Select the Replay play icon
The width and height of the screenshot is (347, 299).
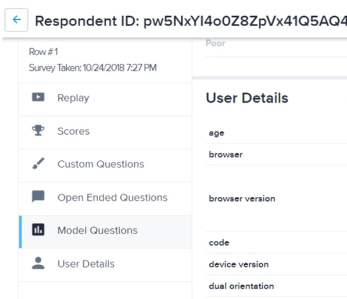pos(38,97)
